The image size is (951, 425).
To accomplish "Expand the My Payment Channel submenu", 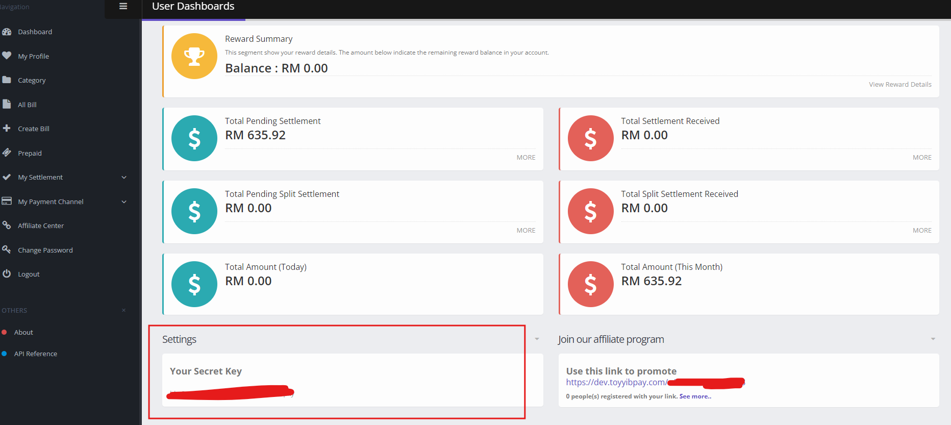I will (124, 202).
